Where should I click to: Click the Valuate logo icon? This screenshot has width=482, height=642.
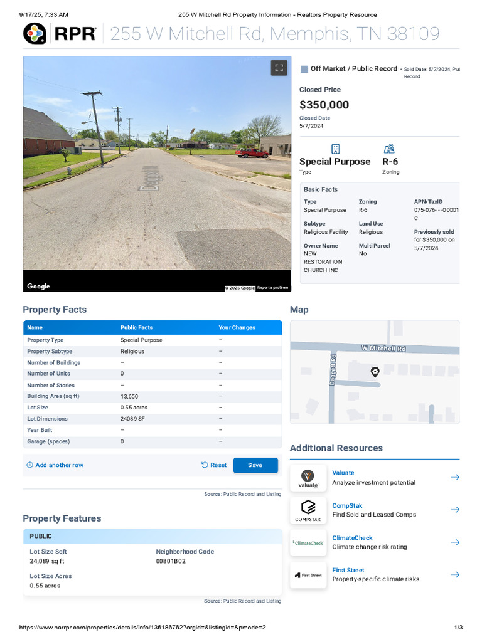(308, 478)
